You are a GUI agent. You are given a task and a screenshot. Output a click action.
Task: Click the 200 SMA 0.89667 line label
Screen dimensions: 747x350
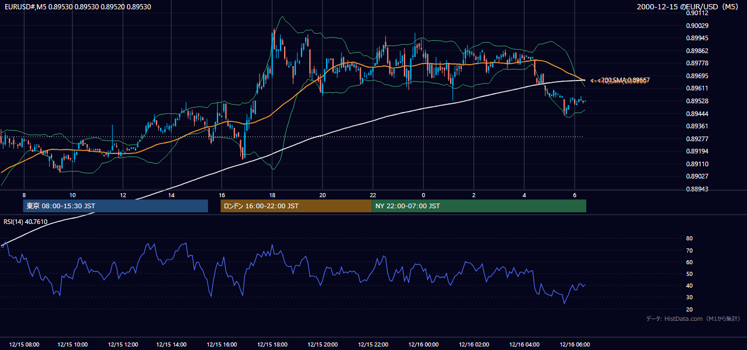(624, 80)
